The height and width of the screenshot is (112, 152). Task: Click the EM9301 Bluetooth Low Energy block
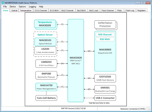pyautogui.click(x=105, y=89)
